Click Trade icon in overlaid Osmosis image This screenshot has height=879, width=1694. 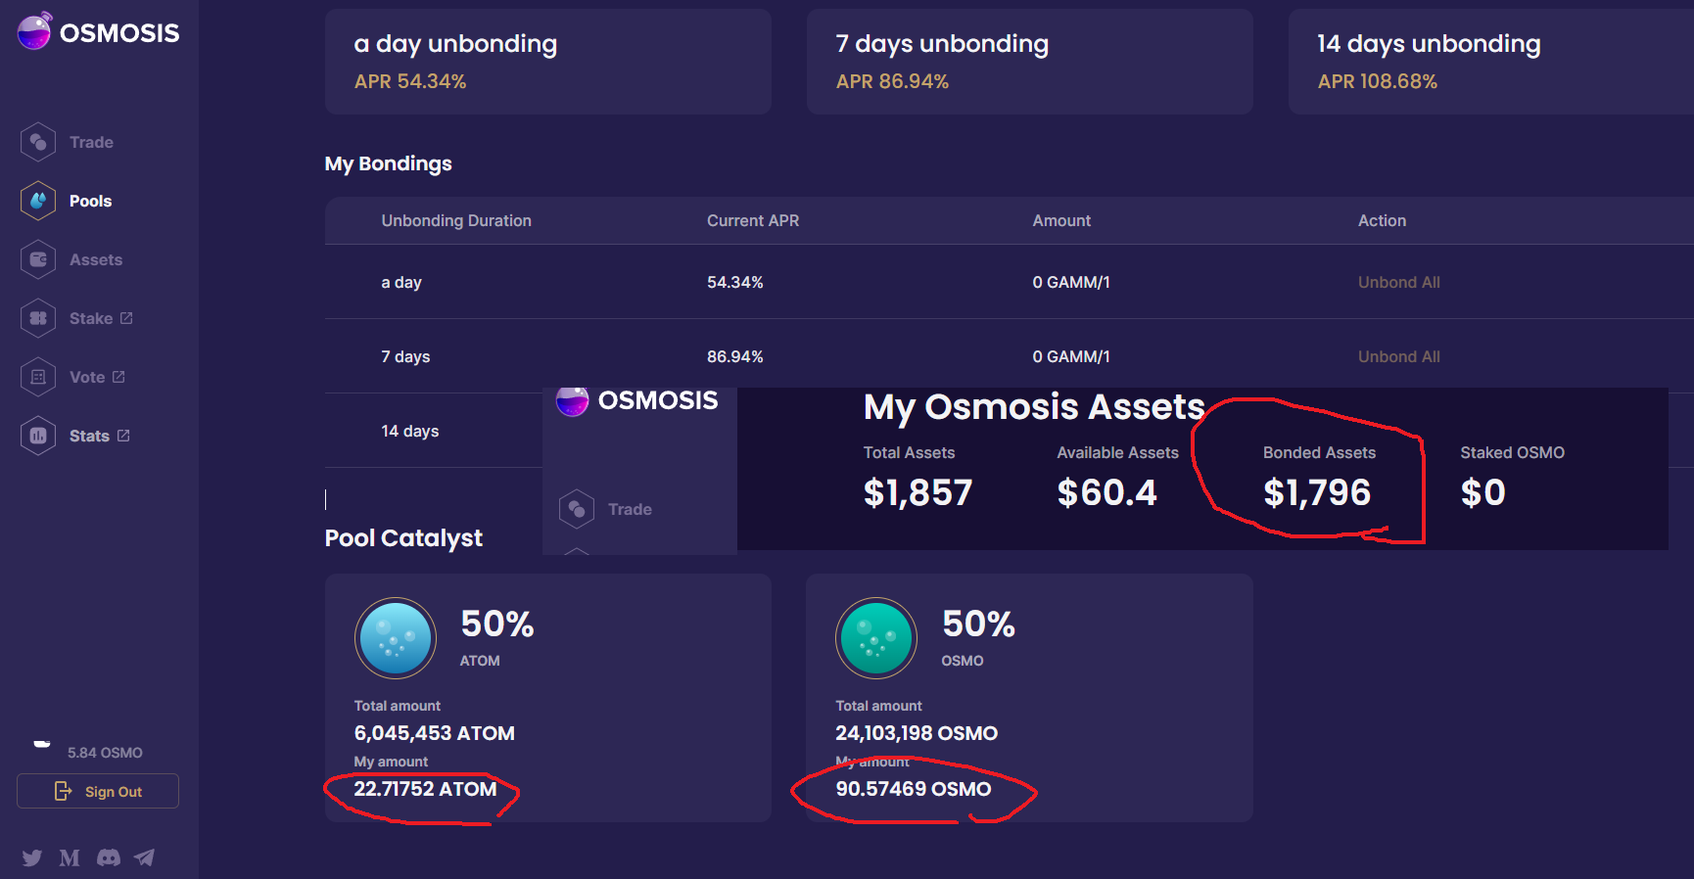[x=577, y=509]
